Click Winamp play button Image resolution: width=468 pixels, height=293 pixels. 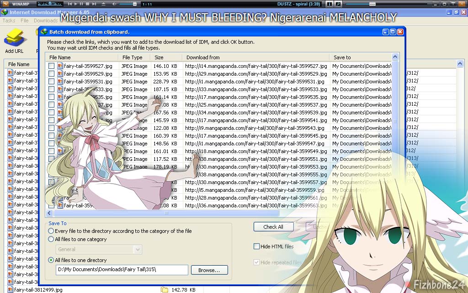76,4
